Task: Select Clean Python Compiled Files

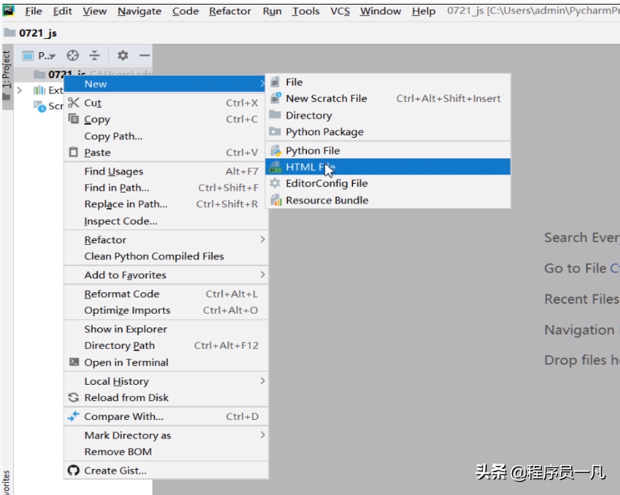Action: (165, 256)
